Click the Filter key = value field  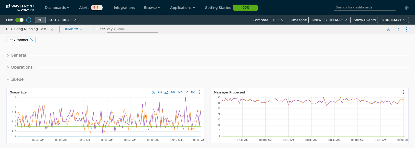coord(132,29)
